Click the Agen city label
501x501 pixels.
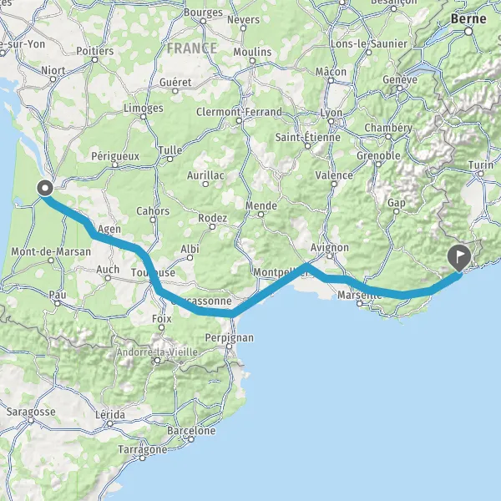(x=109, y=229)
